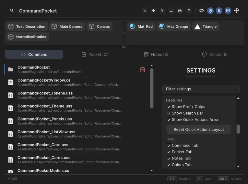Select the NarradiveStudios object chip
The image size is (248, 184).
coord(27,37)
